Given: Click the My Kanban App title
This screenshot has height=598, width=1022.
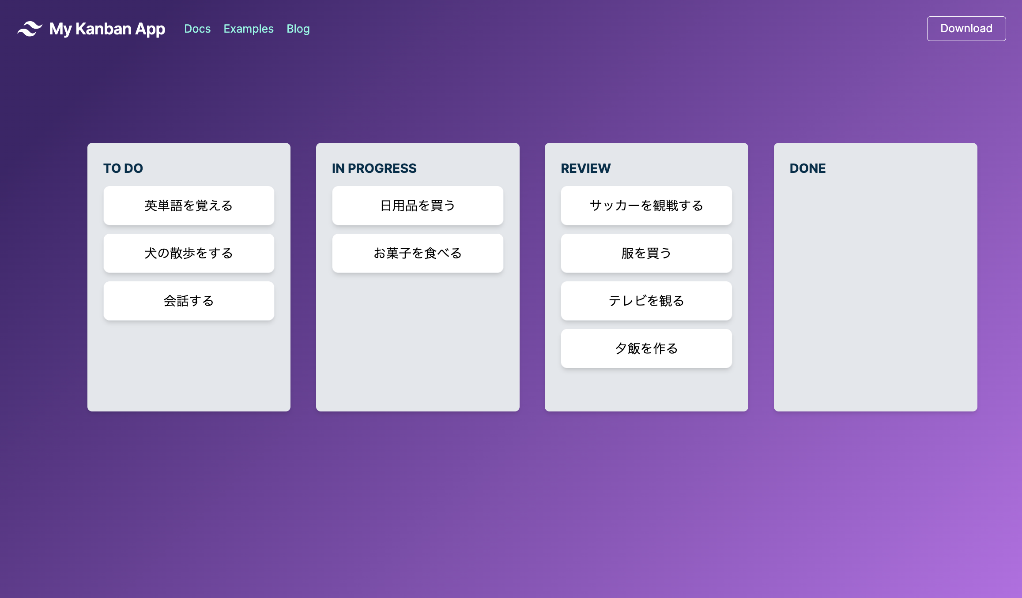Looking at the screenshot, I should (107, 29).
